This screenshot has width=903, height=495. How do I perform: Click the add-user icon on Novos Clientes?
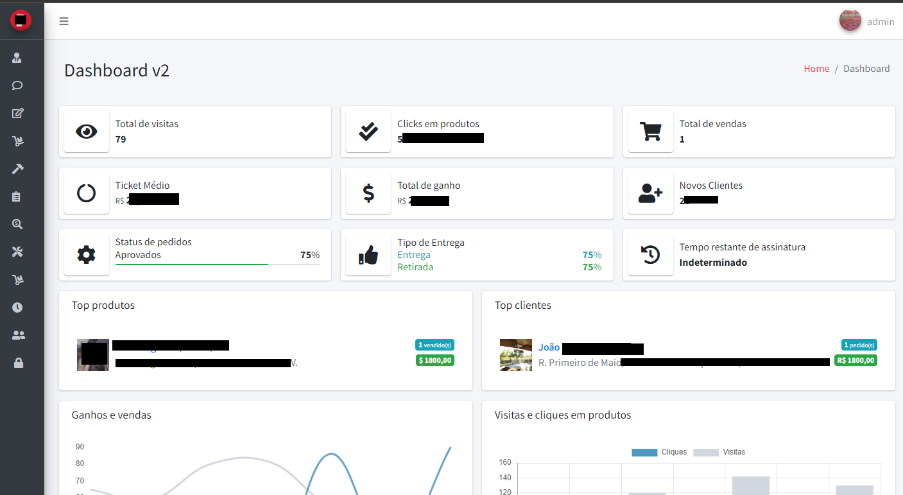651,193
